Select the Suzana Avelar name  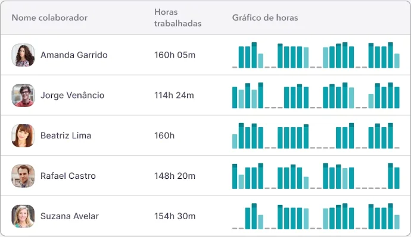pyautogui.click(x=70, y=216)
